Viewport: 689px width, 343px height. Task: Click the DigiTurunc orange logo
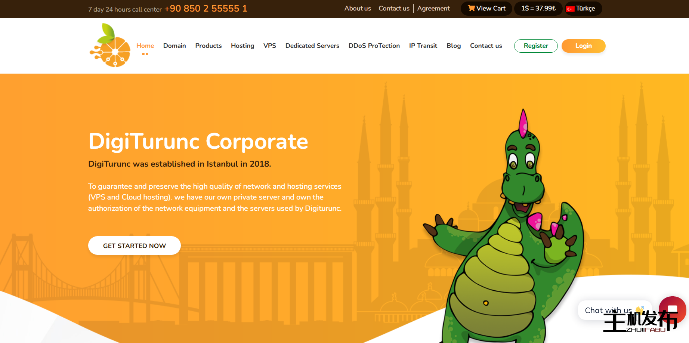(x=110, y=46)
